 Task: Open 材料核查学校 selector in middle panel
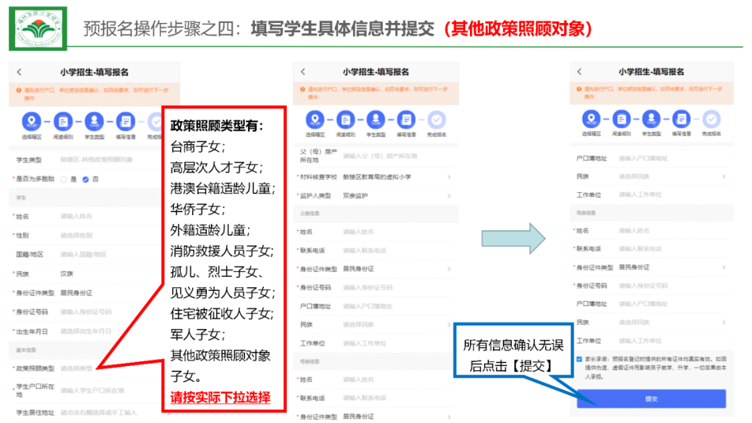tap(393, 177)
